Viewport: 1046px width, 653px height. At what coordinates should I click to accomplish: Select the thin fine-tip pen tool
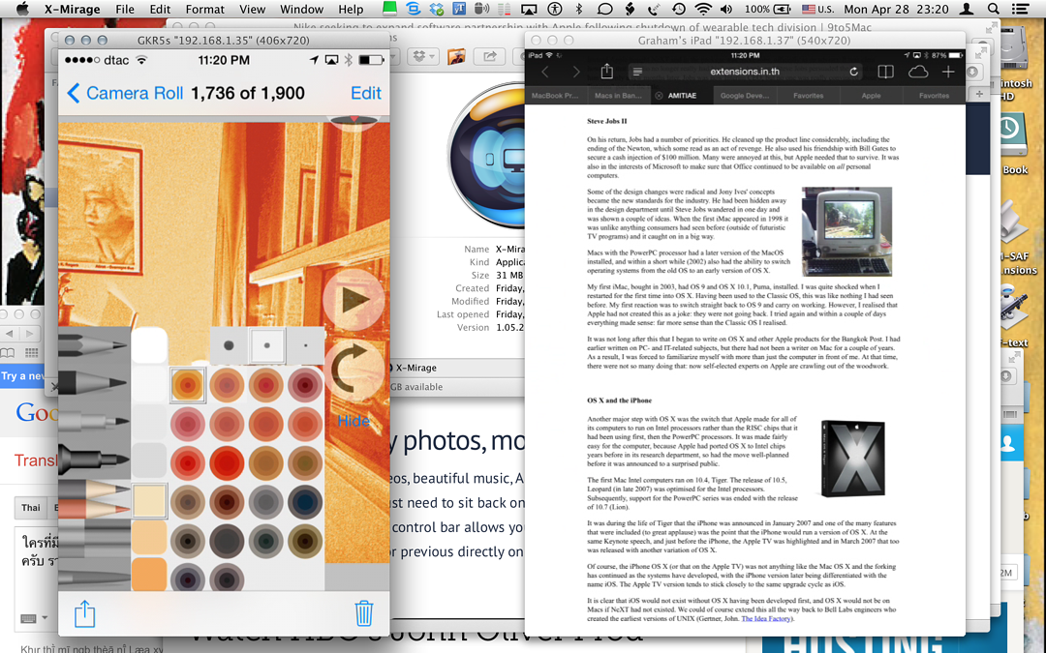click(93, 421)
